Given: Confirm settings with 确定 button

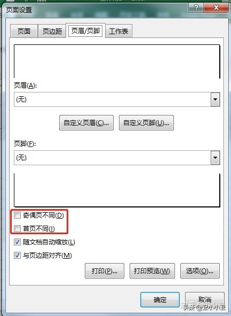Looking at the screenshot, I should click(x=160, y=299).
